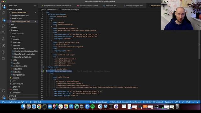Open App Store from the dock
The height and width of the screenshot is (113, 201).
point(71,106)
